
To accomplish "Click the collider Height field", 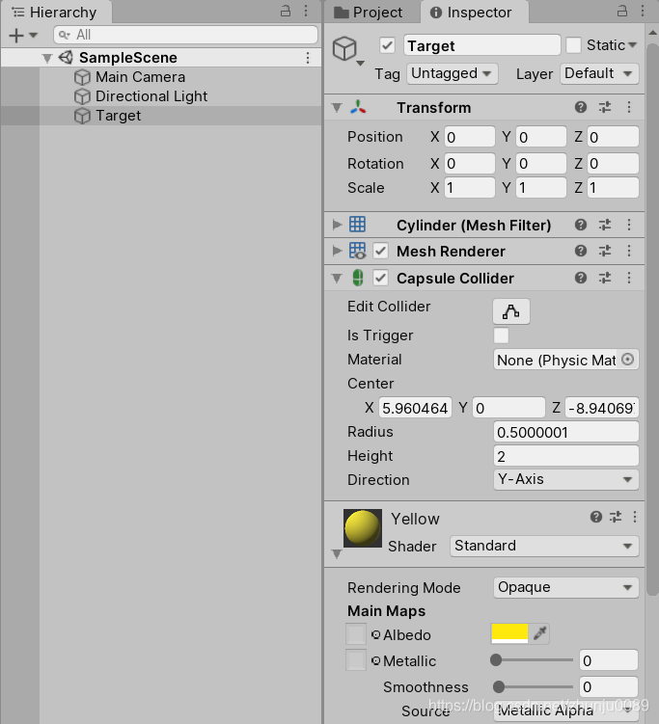I will point(566,457).
